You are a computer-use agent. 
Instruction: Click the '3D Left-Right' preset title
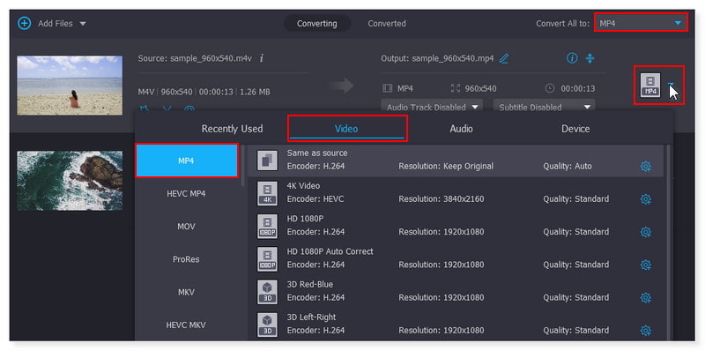coord(311,317)
